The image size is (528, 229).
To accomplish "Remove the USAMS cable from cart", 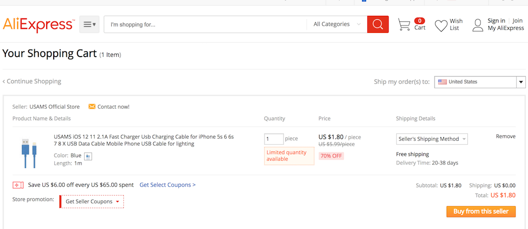I will (506, 136).
